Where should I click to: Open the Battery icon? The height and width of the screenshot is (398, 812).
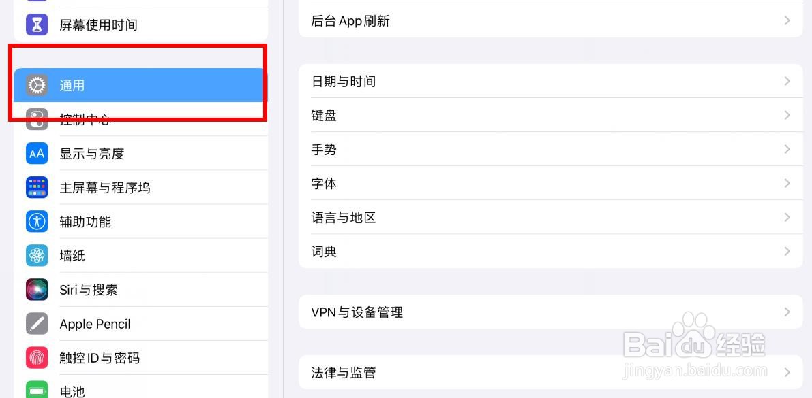[37, 389]
